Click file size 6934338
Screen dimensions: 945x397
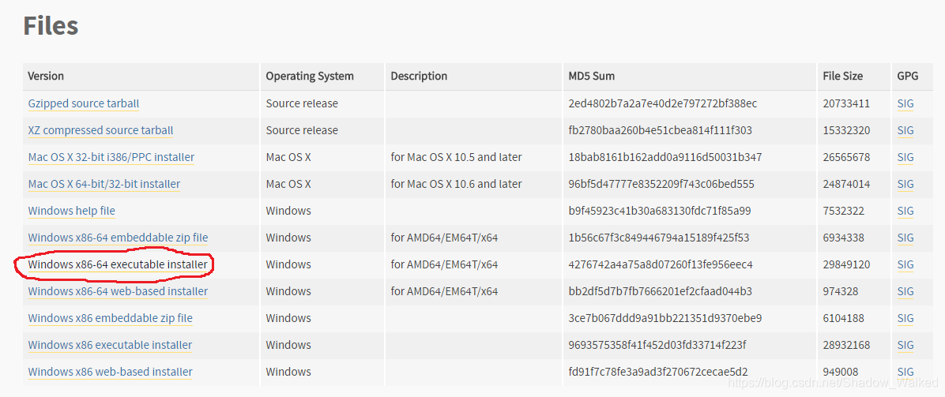[x=844, y=238]
